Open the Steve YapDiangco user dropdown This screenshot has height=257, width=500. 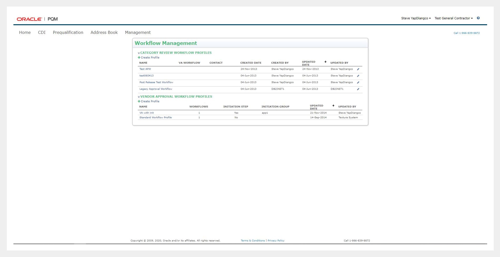pyautogui.click(x=416, y=18)
